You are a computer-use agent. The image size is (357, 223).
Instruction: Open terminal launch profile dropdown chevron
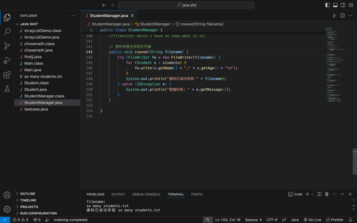pos(312,194)
